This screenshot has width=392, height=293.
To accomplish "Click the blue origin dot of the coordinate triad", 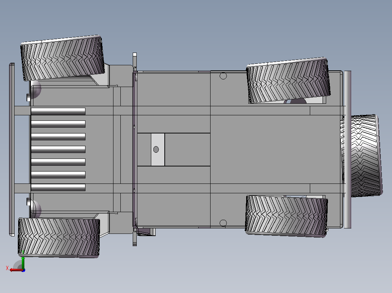I will 23,270.
